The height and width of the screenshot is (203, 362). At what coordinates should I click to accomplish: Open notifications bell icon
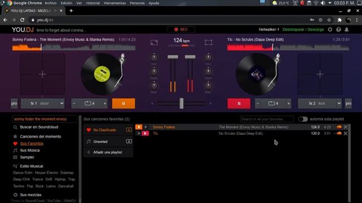(x=347, y=29)
